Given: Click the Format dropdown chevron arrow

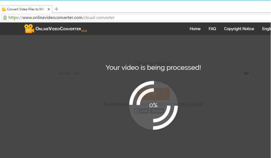Looking at the screenshot, I should click(x=246, y=73).
